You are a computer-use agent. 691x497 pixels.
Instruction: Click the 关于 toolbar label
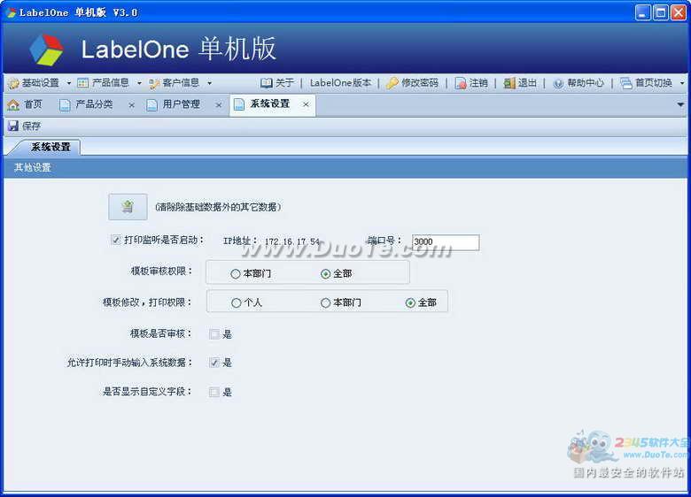point(284,83)
